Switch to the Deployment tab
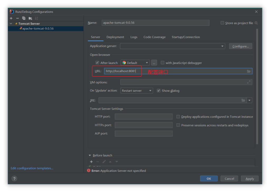 (115, 37)
